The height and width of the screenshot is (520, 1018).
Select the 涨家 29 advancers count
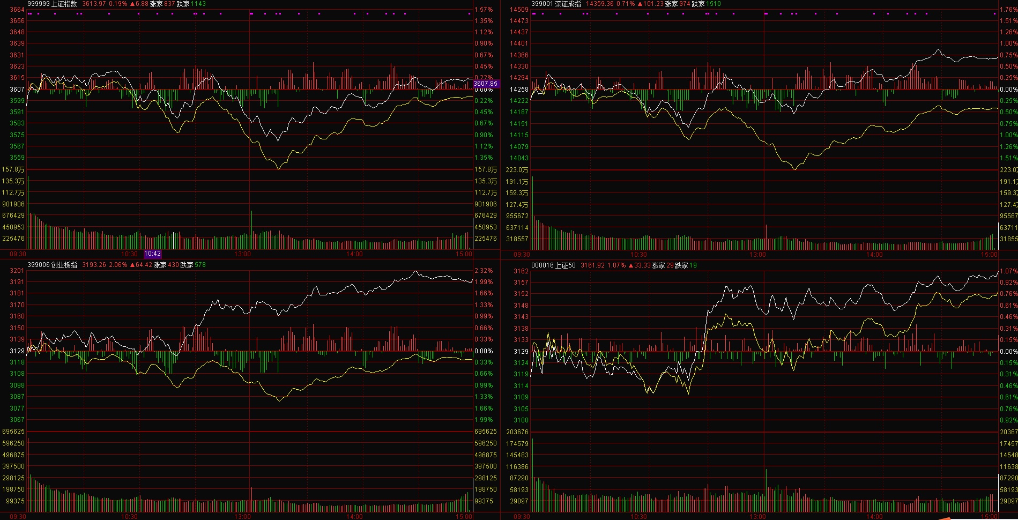pos(663,265)
